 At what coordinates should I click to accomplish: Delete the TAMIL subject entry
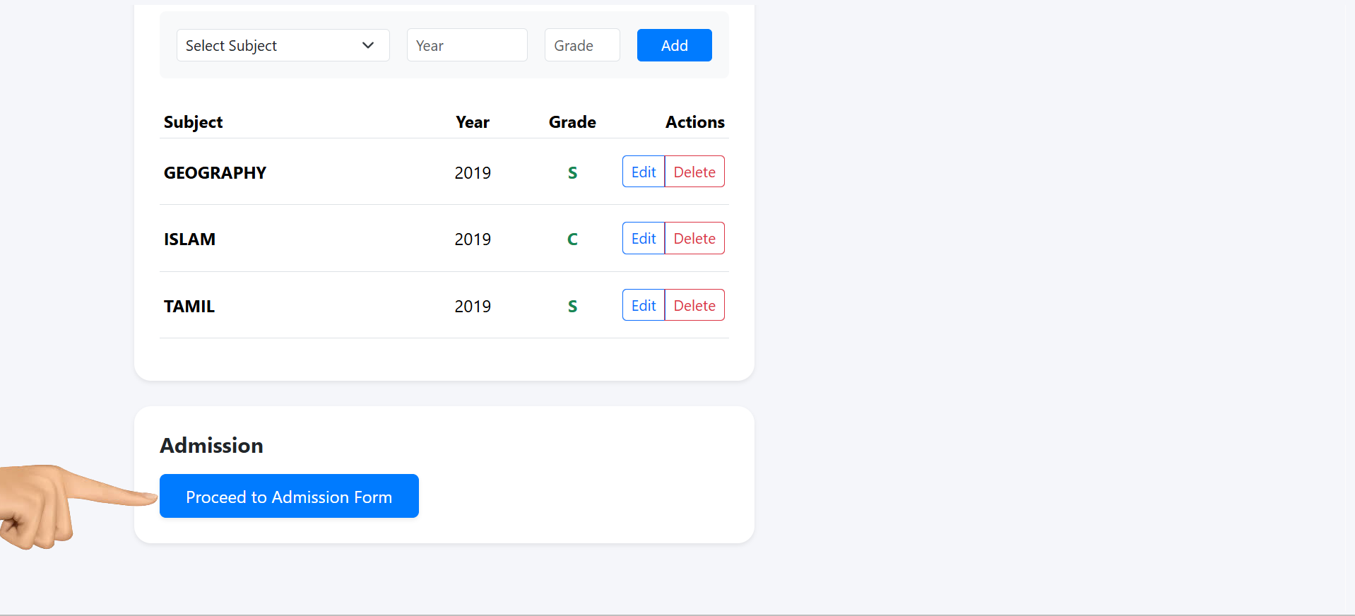click(x=694, y=305)
